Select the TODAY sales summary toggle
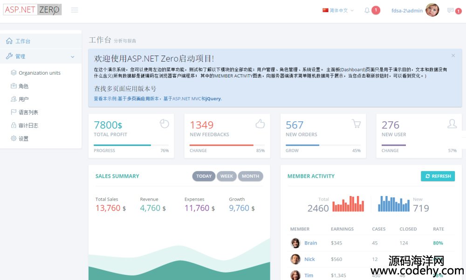 click(204, 176)
